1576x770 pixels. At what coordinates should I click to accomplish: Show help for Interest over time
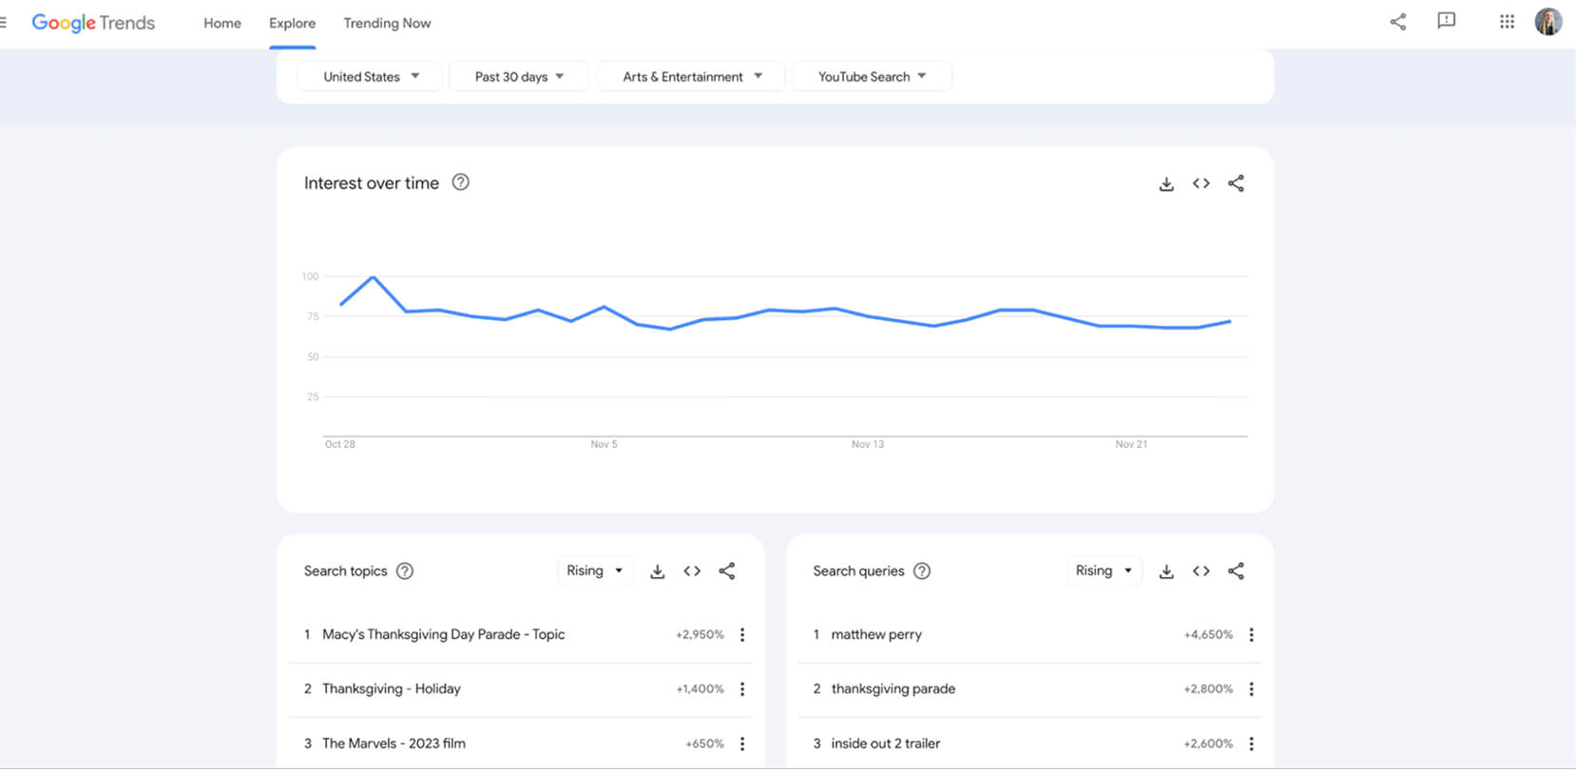[460, 182]
